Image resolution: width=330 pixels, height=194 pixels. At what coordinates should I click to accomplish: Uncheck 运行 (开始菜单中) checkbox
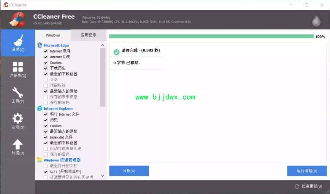pos(46,172)
